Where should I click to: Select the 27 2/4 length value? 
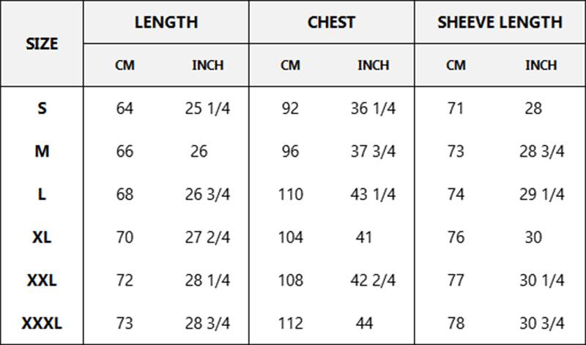207,237
